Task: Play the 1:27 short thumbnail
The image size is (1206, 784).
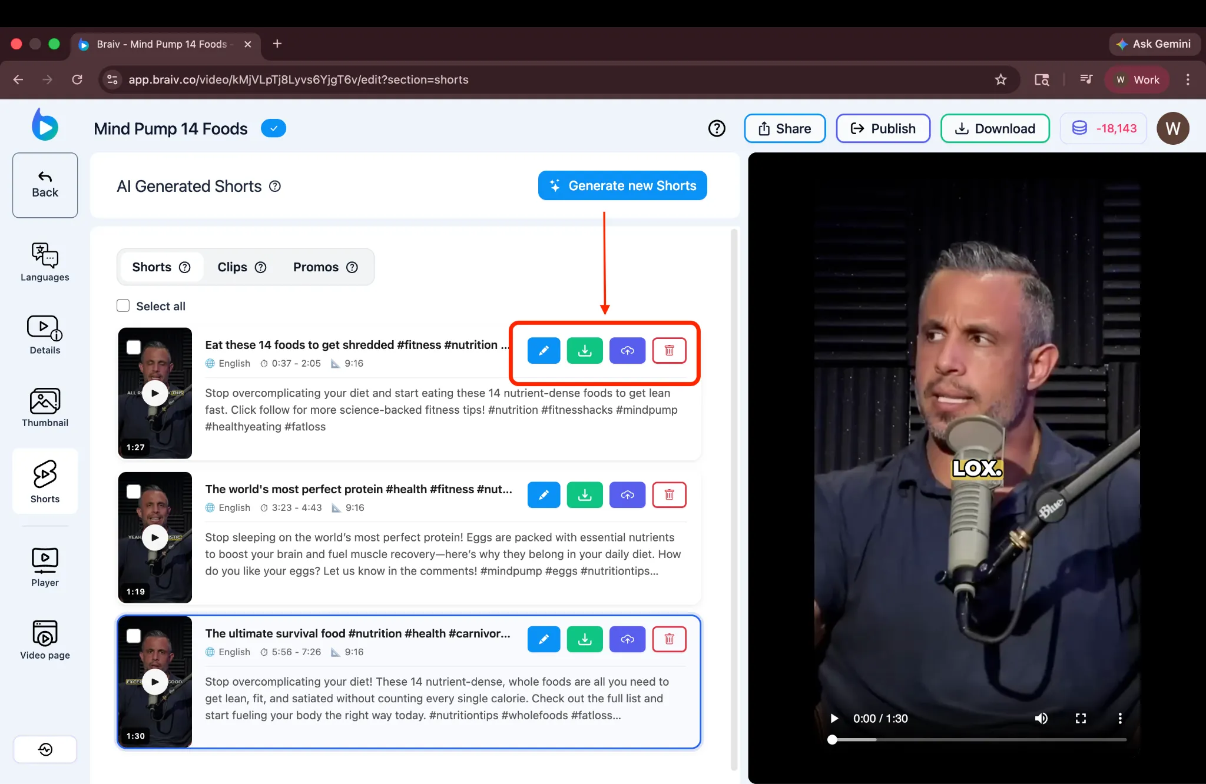Action: coord(155,393)
